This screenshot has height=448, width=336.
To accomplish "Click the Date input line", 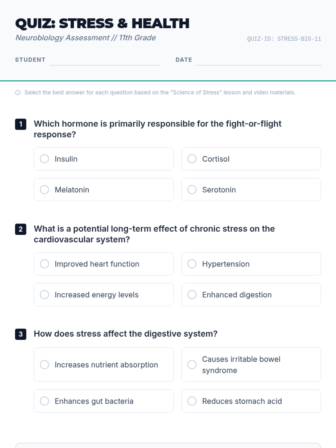I will click(258, 61).
